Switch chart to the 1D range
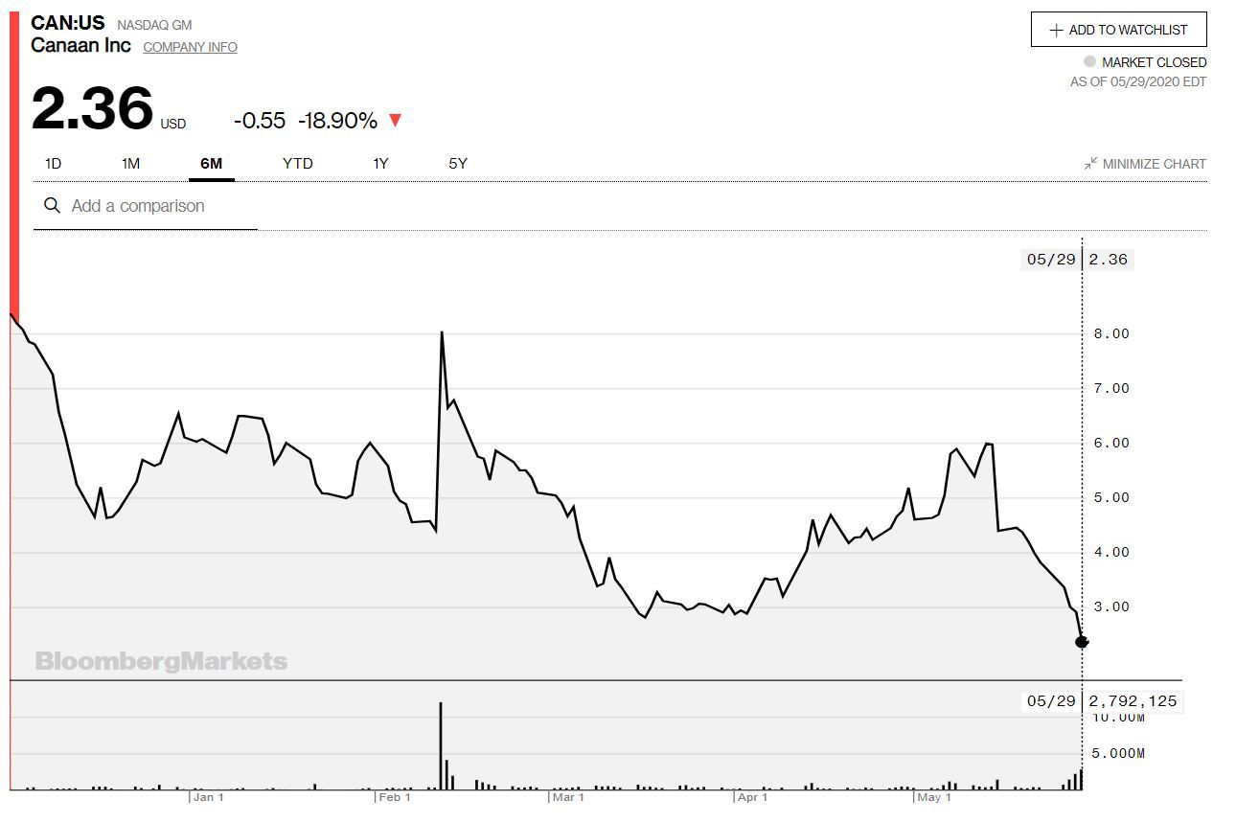 point(53,164)
